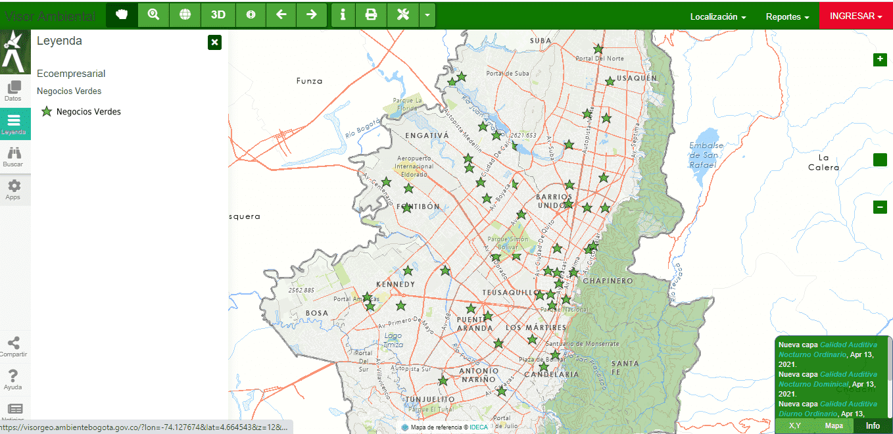Viewport: 893px width, 434px height.
Task: Open the Reportes dropdown menu
Action: pos(787,16)
